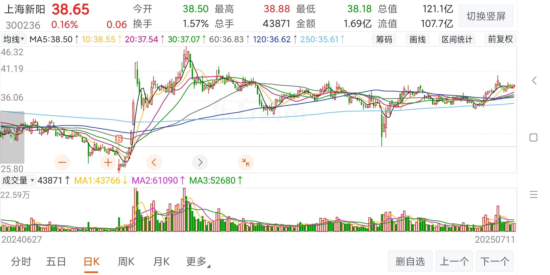Click 删自选 to remove from watchlist

(410, 261)
